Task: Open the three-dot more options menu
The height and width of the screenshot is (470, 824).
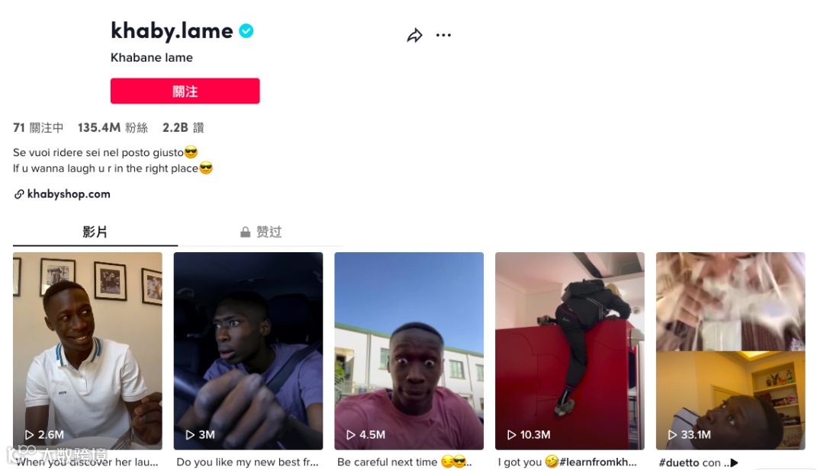Action: click(443, 35)
